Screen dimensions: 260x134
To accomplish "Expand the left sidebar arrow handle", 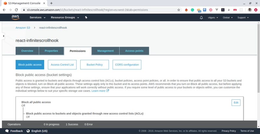I will [4, 36].
